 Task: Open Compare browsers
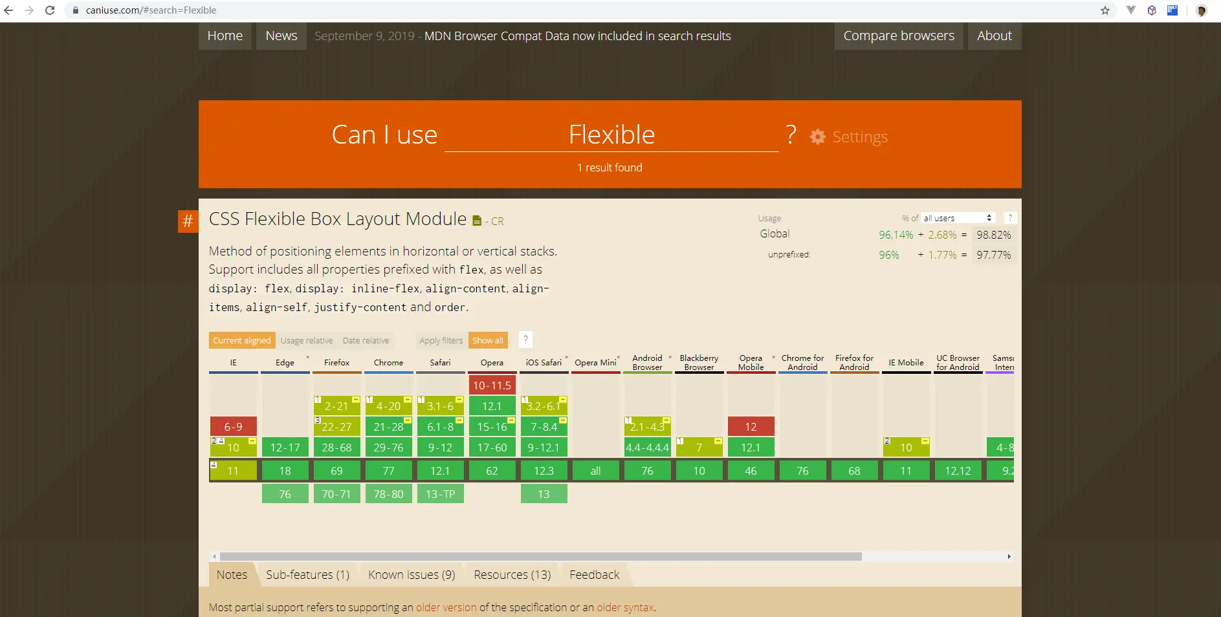pyautogui.click(x=899, y=36)
